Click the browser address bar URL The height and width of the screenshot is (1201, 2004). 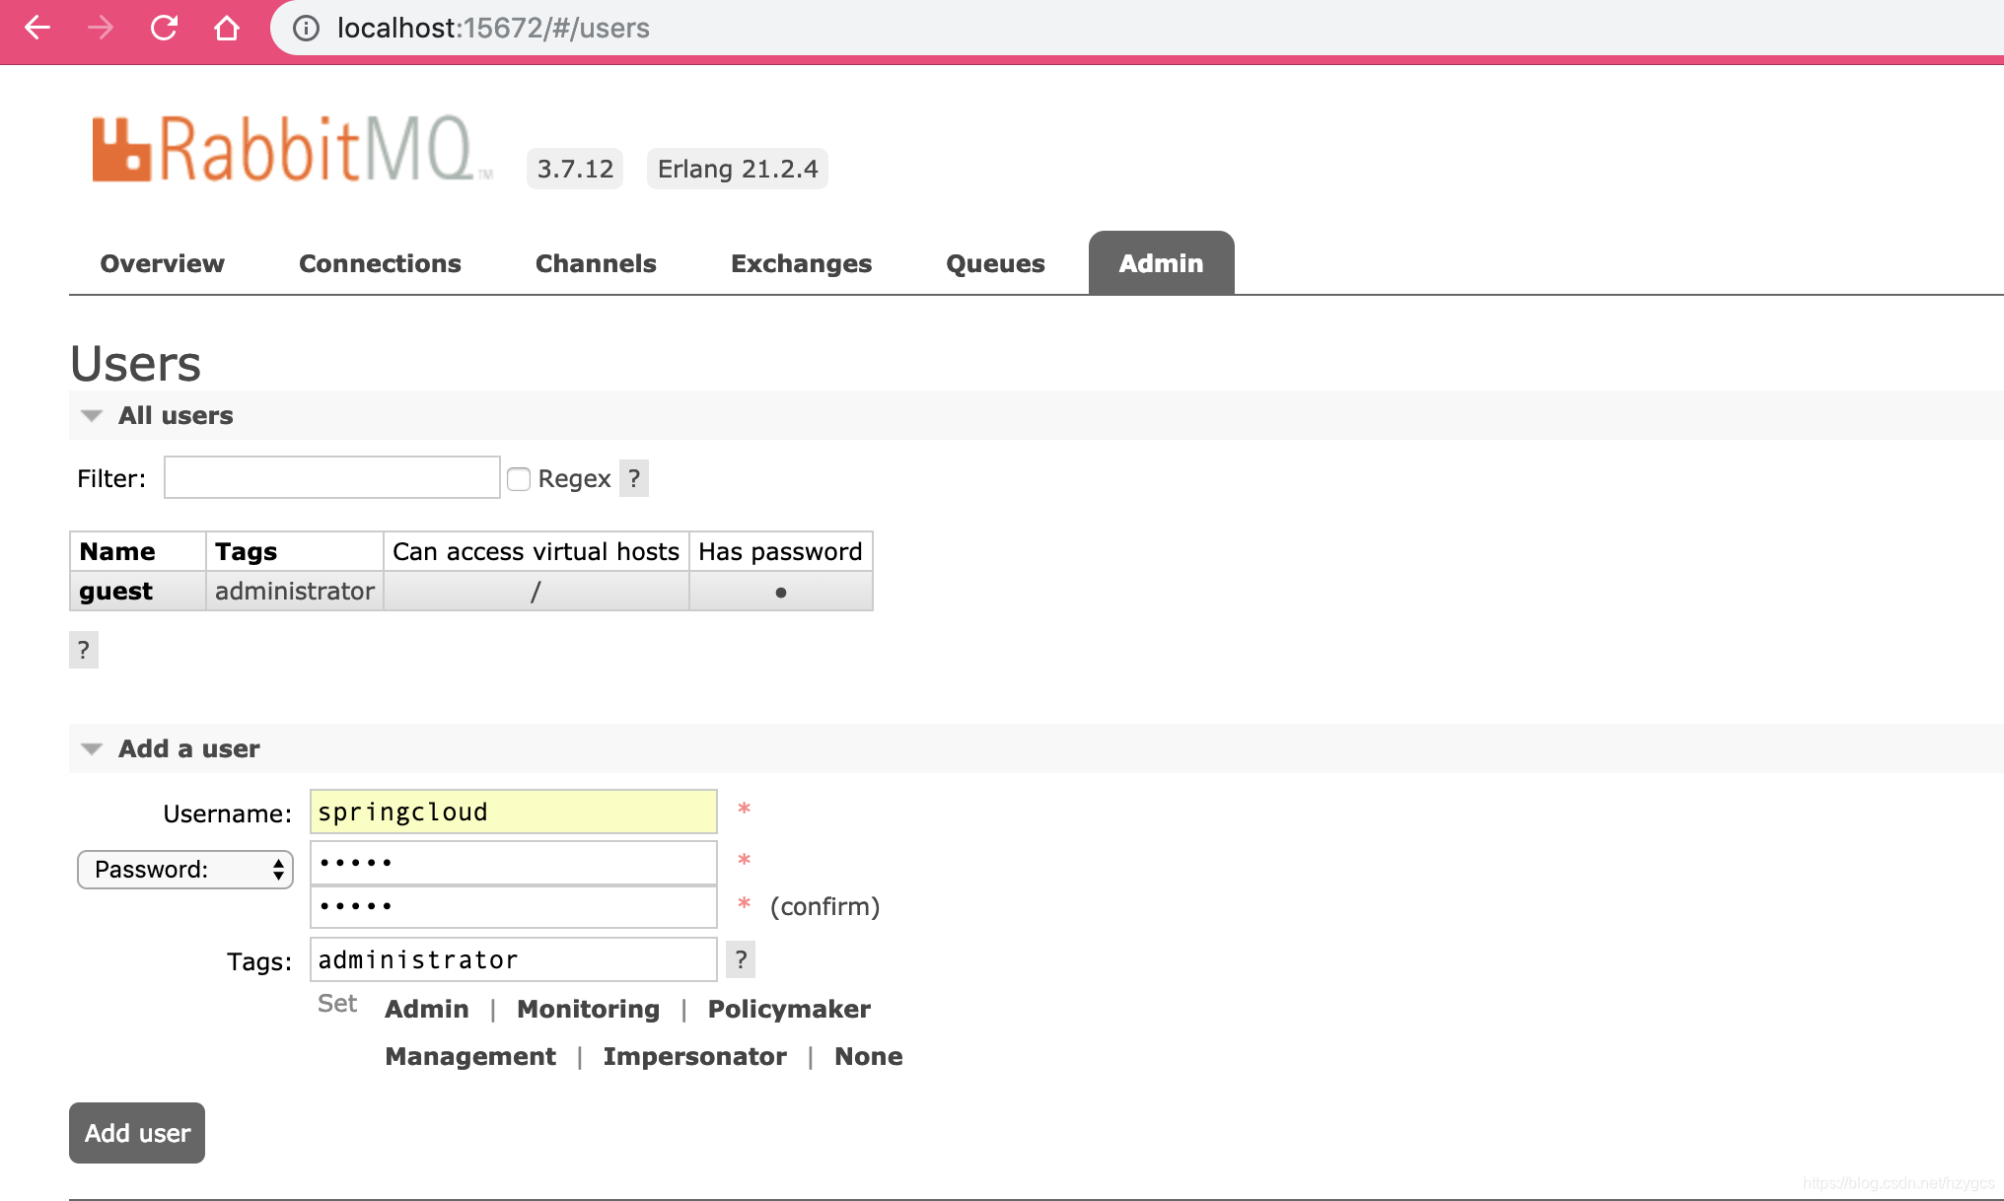click(x=493, y=28)
